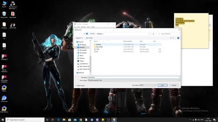Image resolution: width=218 pixels, height=122 pixels.
Task: Select Network in navigation tree
Action: coord(81,73)
